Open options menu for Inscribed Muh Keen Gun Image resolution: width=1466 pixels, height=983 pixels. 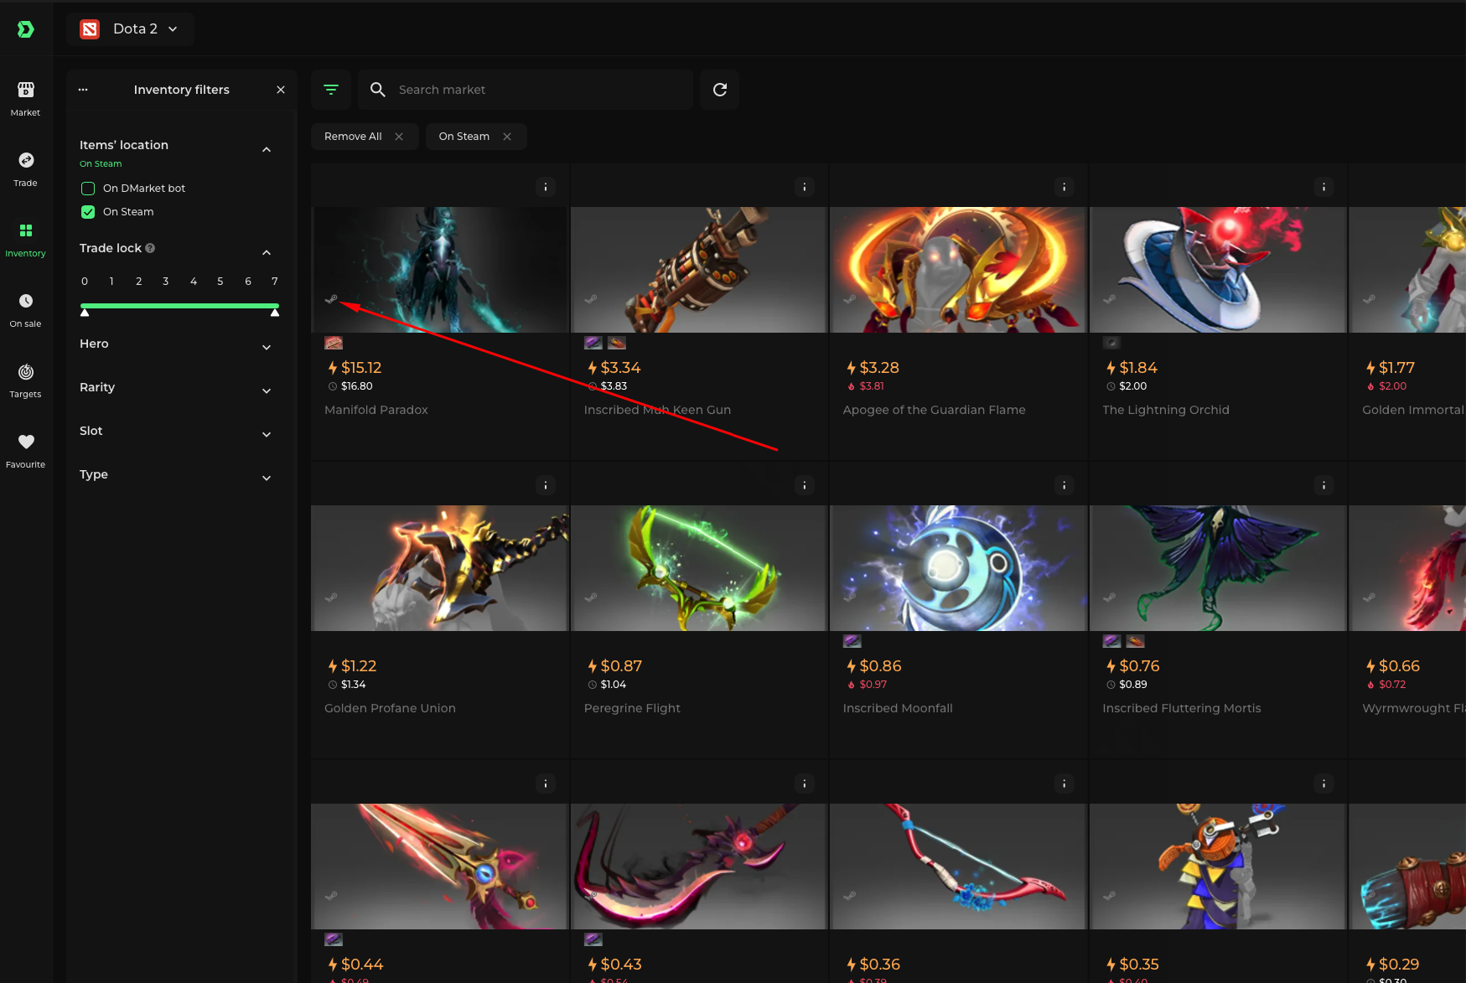[x=805, y=187]
